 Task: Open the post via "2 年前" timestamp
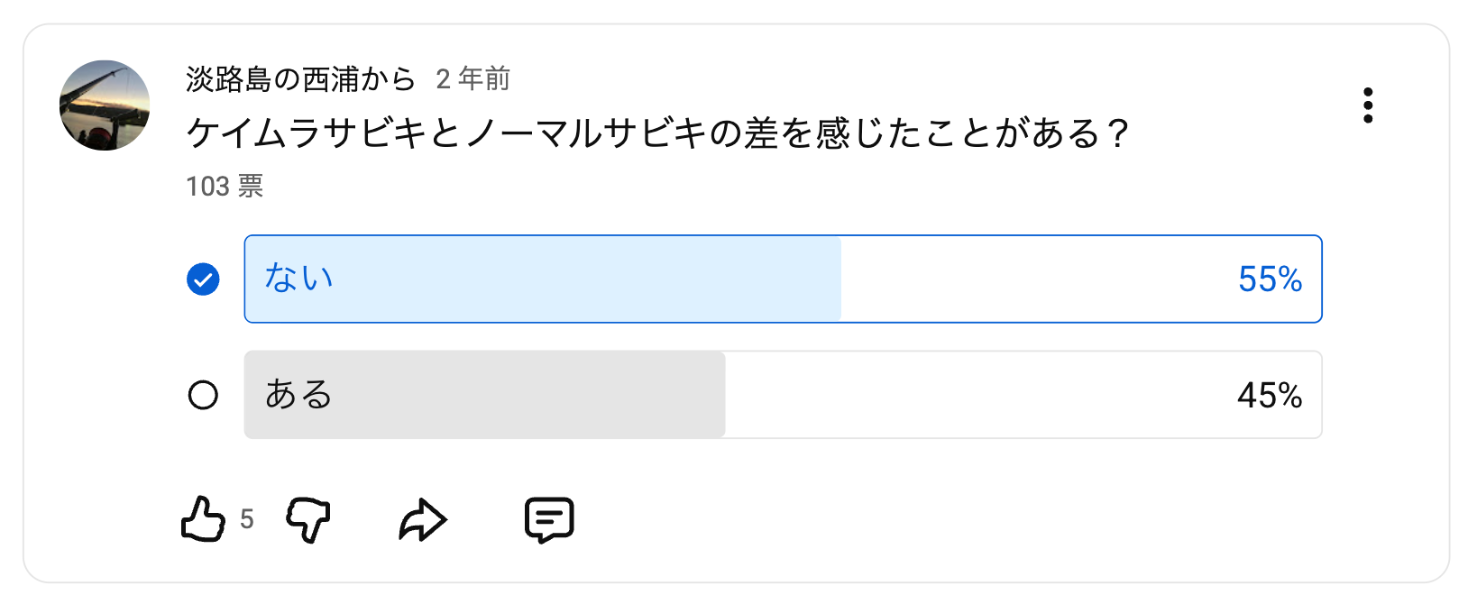tap(473, 79)
